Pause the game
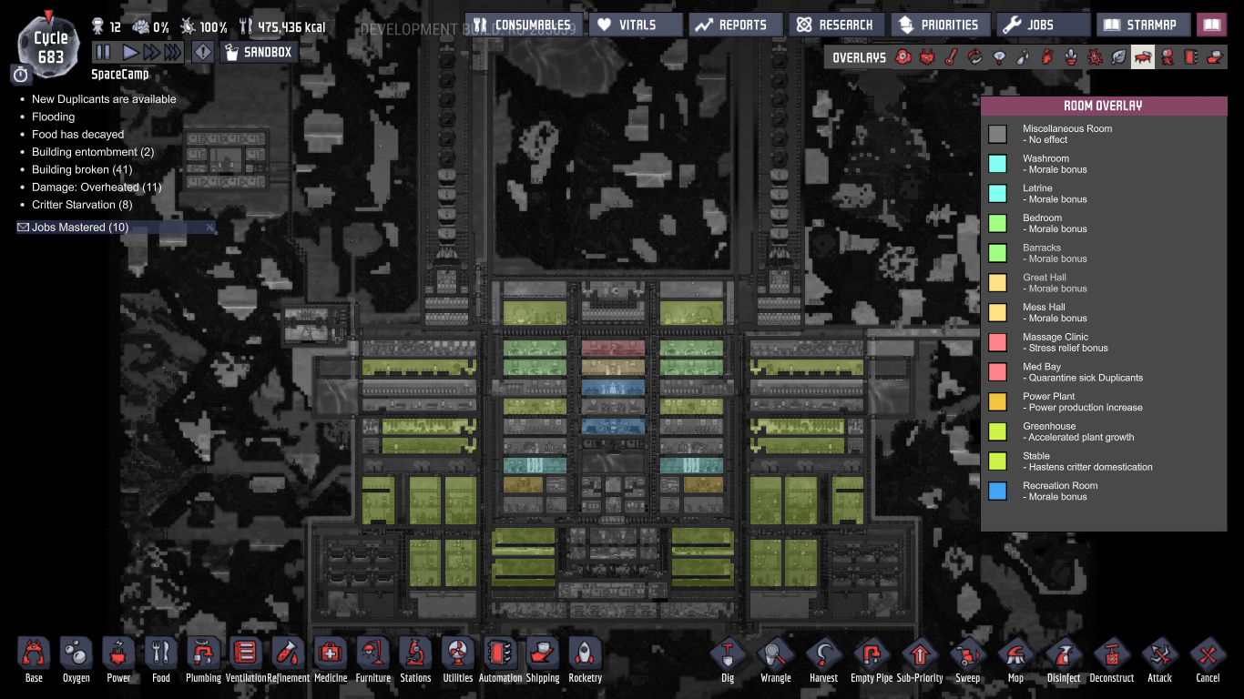 [103, 52]
